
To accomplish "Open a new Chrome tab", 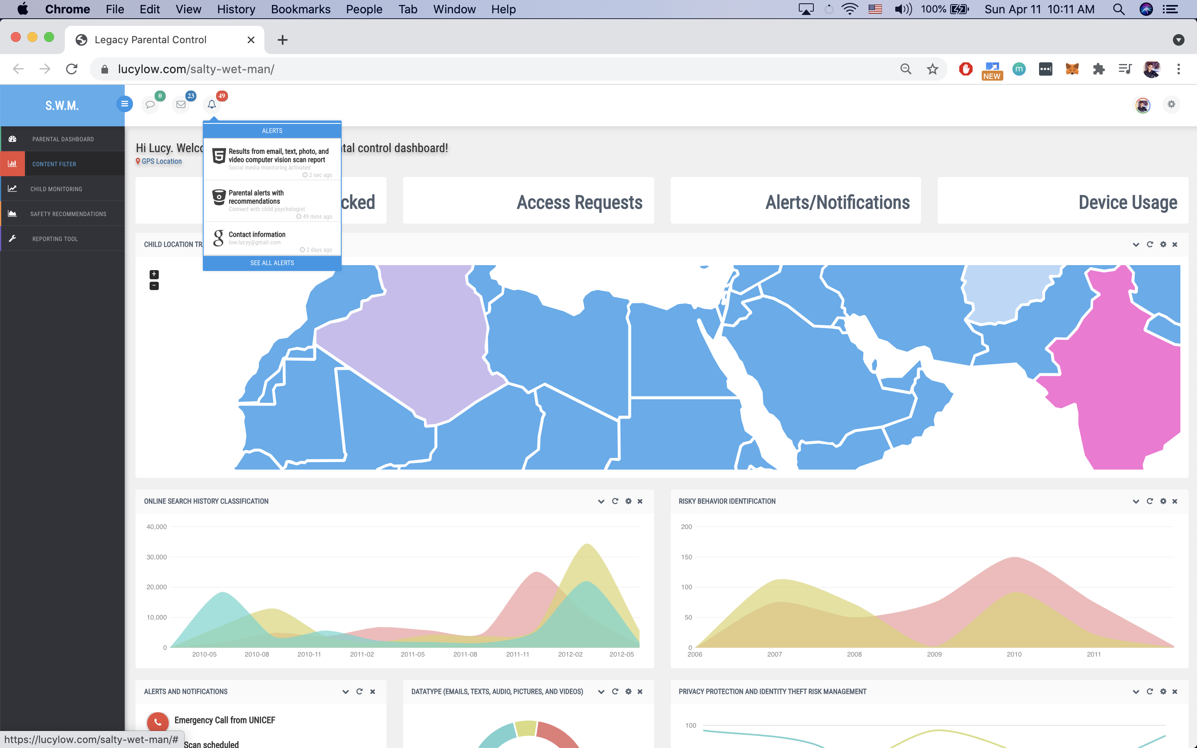I will (x=283, y=39).
